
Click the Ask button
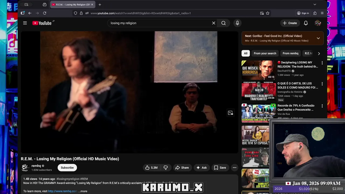pyautogui.click(x=202, y=168)
